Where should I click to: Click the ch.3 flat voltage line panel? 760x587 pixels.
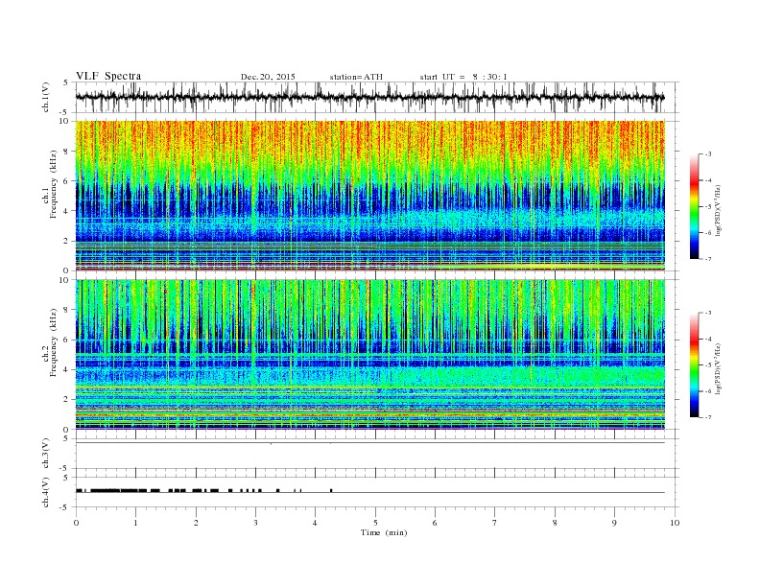tap(377, 454)
